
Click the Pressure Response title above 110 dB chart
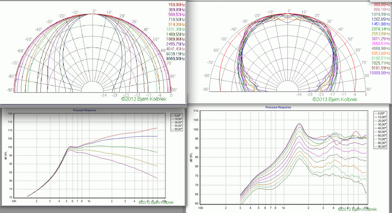coord(278,107)
